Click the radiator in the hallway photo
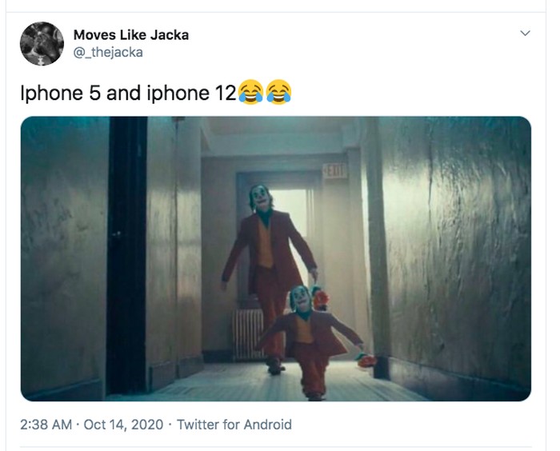 (248, 334)
